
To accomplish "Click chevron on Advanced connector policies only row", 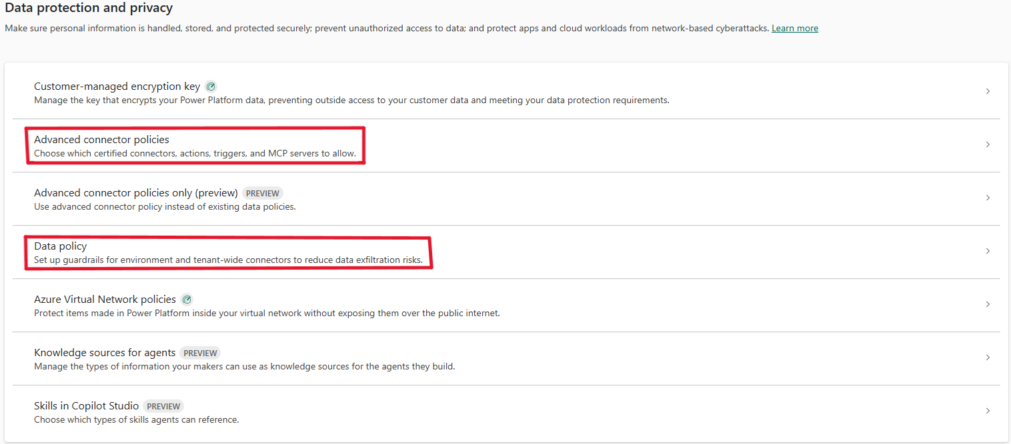I will 988,198.
